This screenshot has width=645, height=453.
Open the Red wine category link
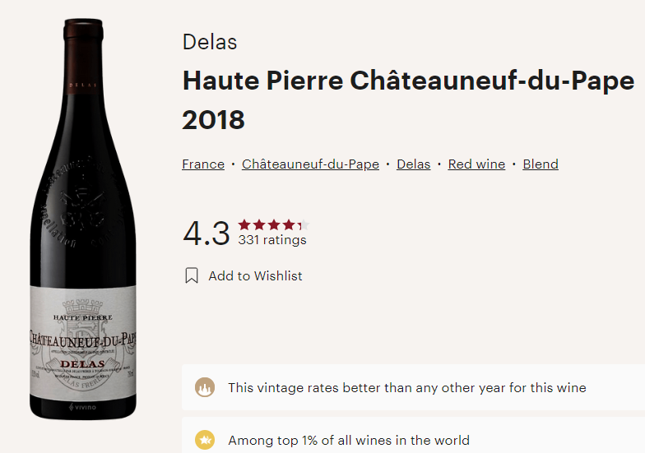[x=476, y=164]
